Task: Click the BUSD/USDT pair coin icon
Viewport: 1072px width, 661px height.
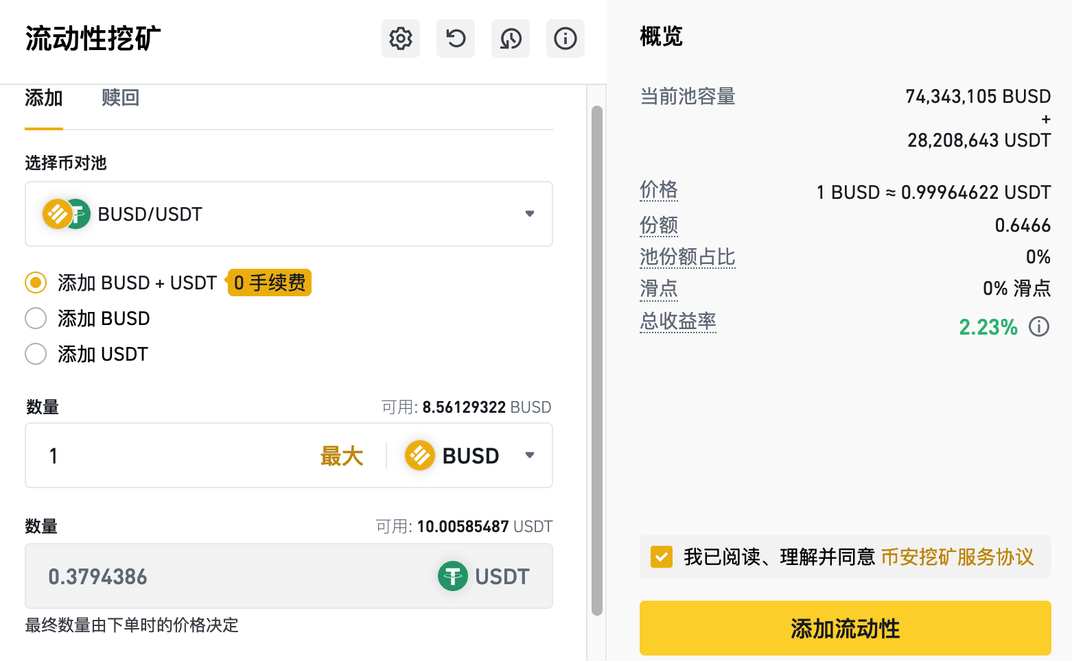Action: pos(67,214)
